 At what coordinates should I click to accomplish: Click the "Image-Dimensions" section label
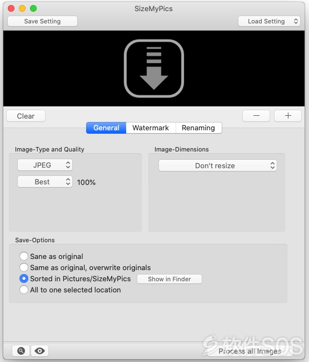click(182, 149)
